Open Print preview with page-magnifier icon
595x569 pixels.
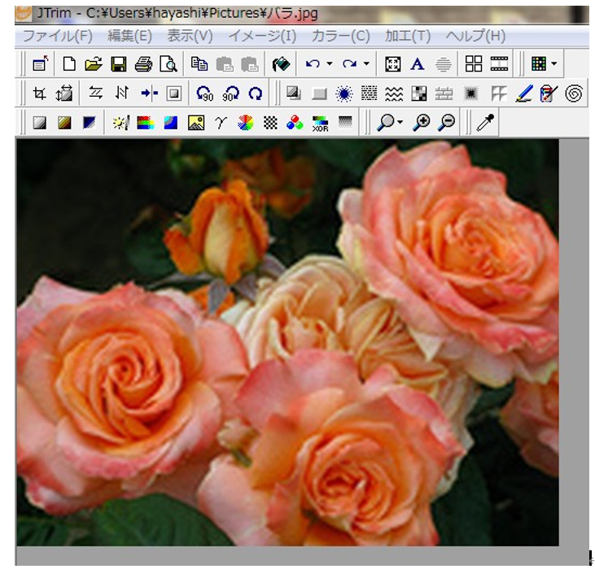pyautogui.click(x=168, y=64)
